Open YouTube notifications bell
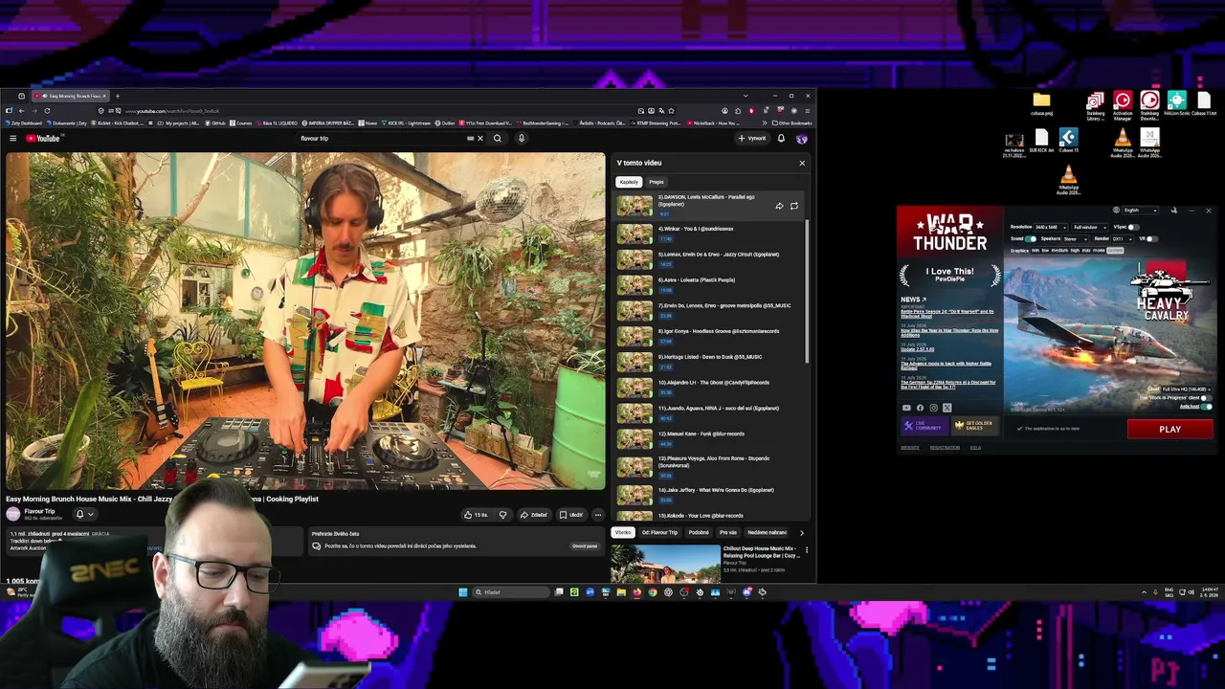Screen dimensions: 1225x689 pyautogui.click(x=781, y=139)
